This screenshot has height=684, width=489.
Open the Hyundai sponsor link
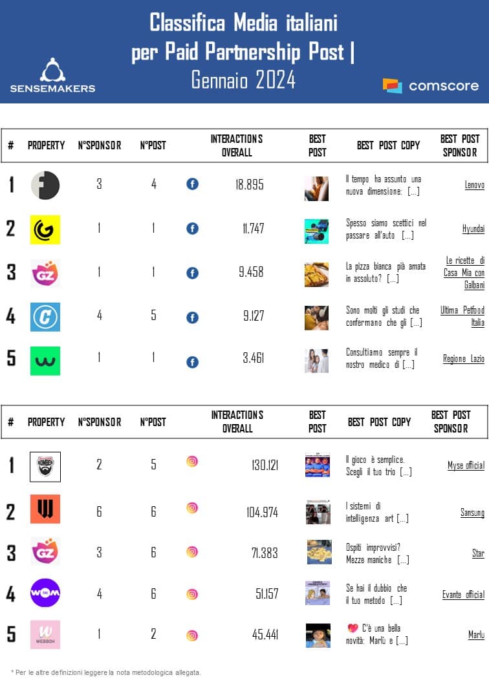click(x=473, y=229)
